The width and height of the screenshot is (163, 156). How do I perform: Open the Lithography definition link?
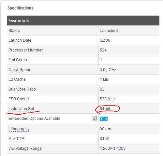tap(19, 129)
